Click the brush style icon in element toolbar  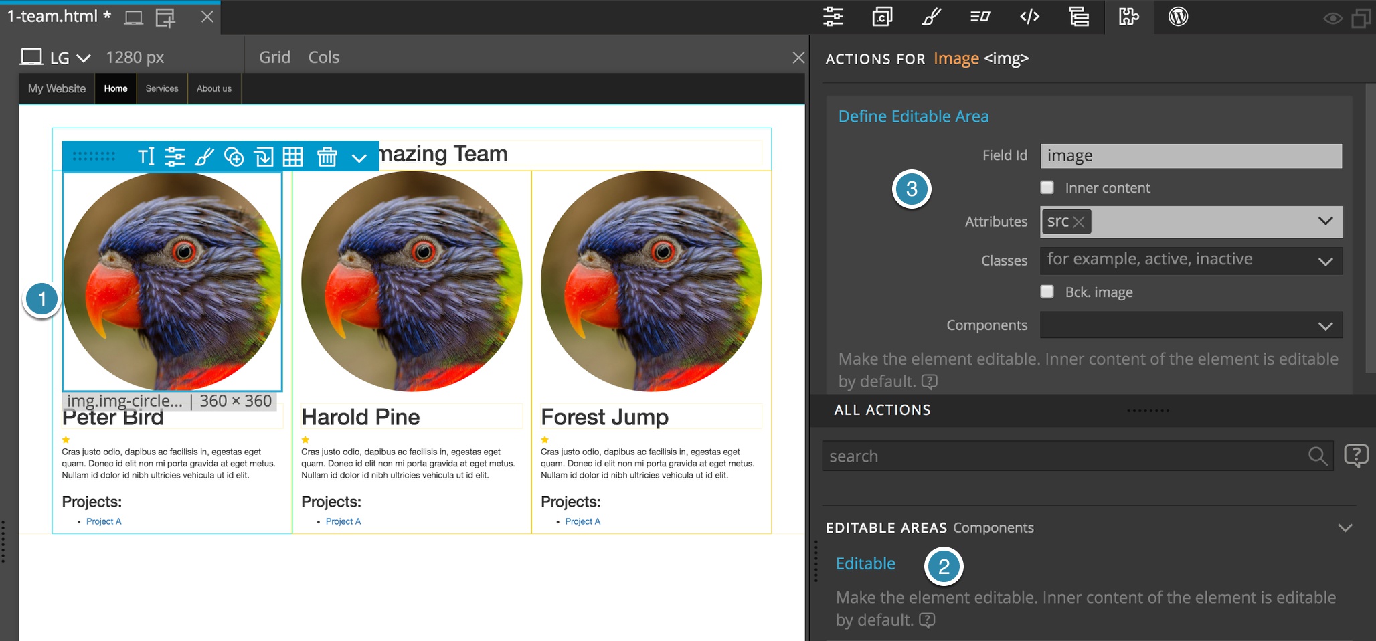204,157
